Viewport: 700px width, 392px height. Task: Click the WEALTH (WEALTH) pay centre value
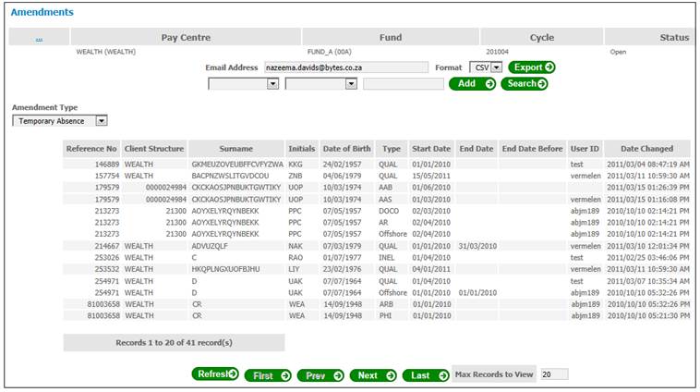106,52
